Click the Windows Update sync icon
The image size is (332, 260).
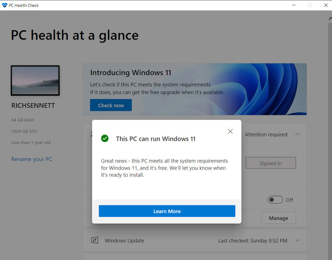tap(94, 240)
